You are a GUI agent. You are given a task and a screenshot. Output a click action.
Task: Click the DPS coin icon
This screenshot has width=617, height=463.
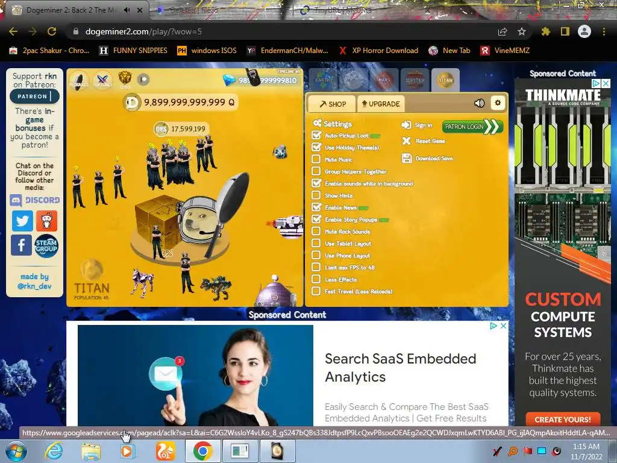pos(160,129)
